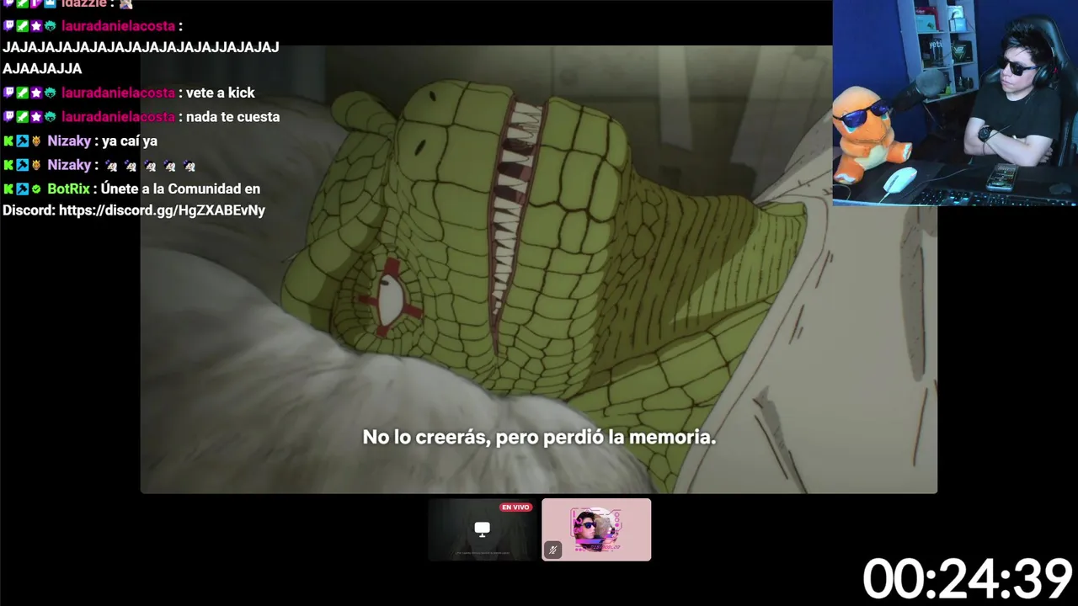Click the Twitch badge beside 'vete a kick'
The height and width of the screenshot is (606, 1078).
tap(9, 93)
